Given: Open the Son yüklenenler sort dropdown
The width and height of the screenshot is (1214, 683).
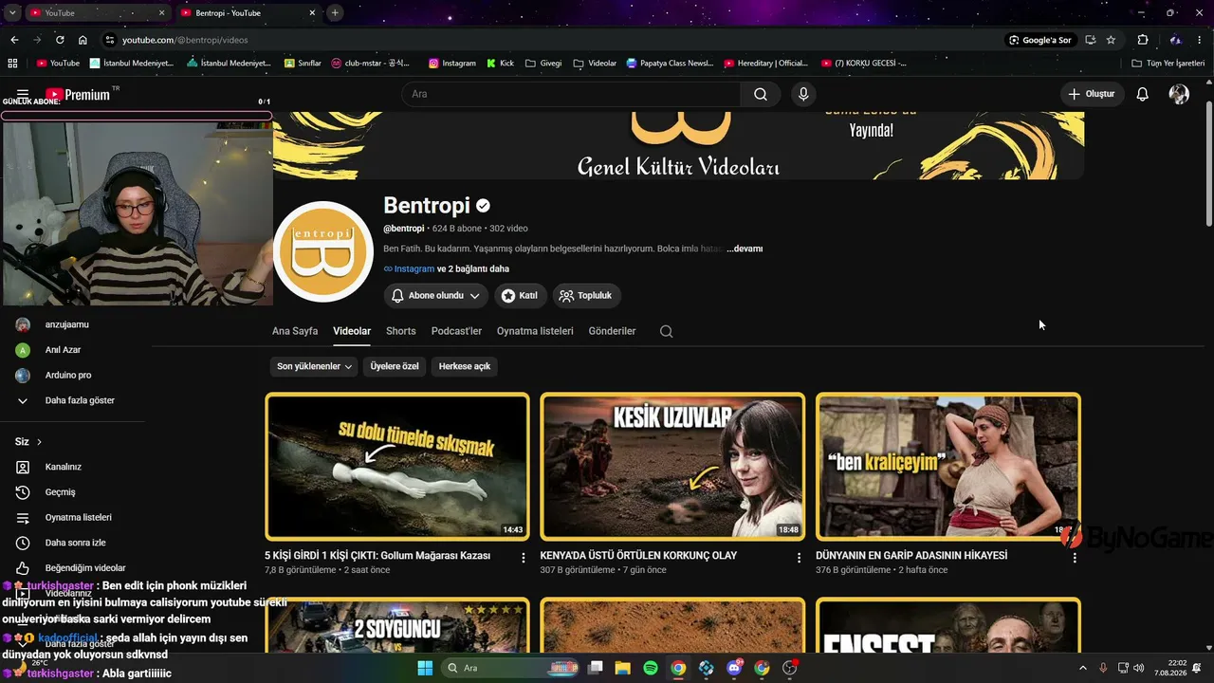Looking at the screenshot, I should 315,366.
